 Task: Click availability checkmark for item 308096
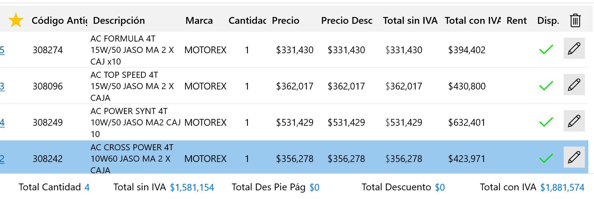tap(546, 86)
